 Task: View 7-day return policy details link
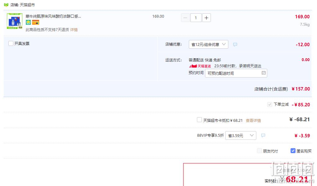click(x=74, y=30)
